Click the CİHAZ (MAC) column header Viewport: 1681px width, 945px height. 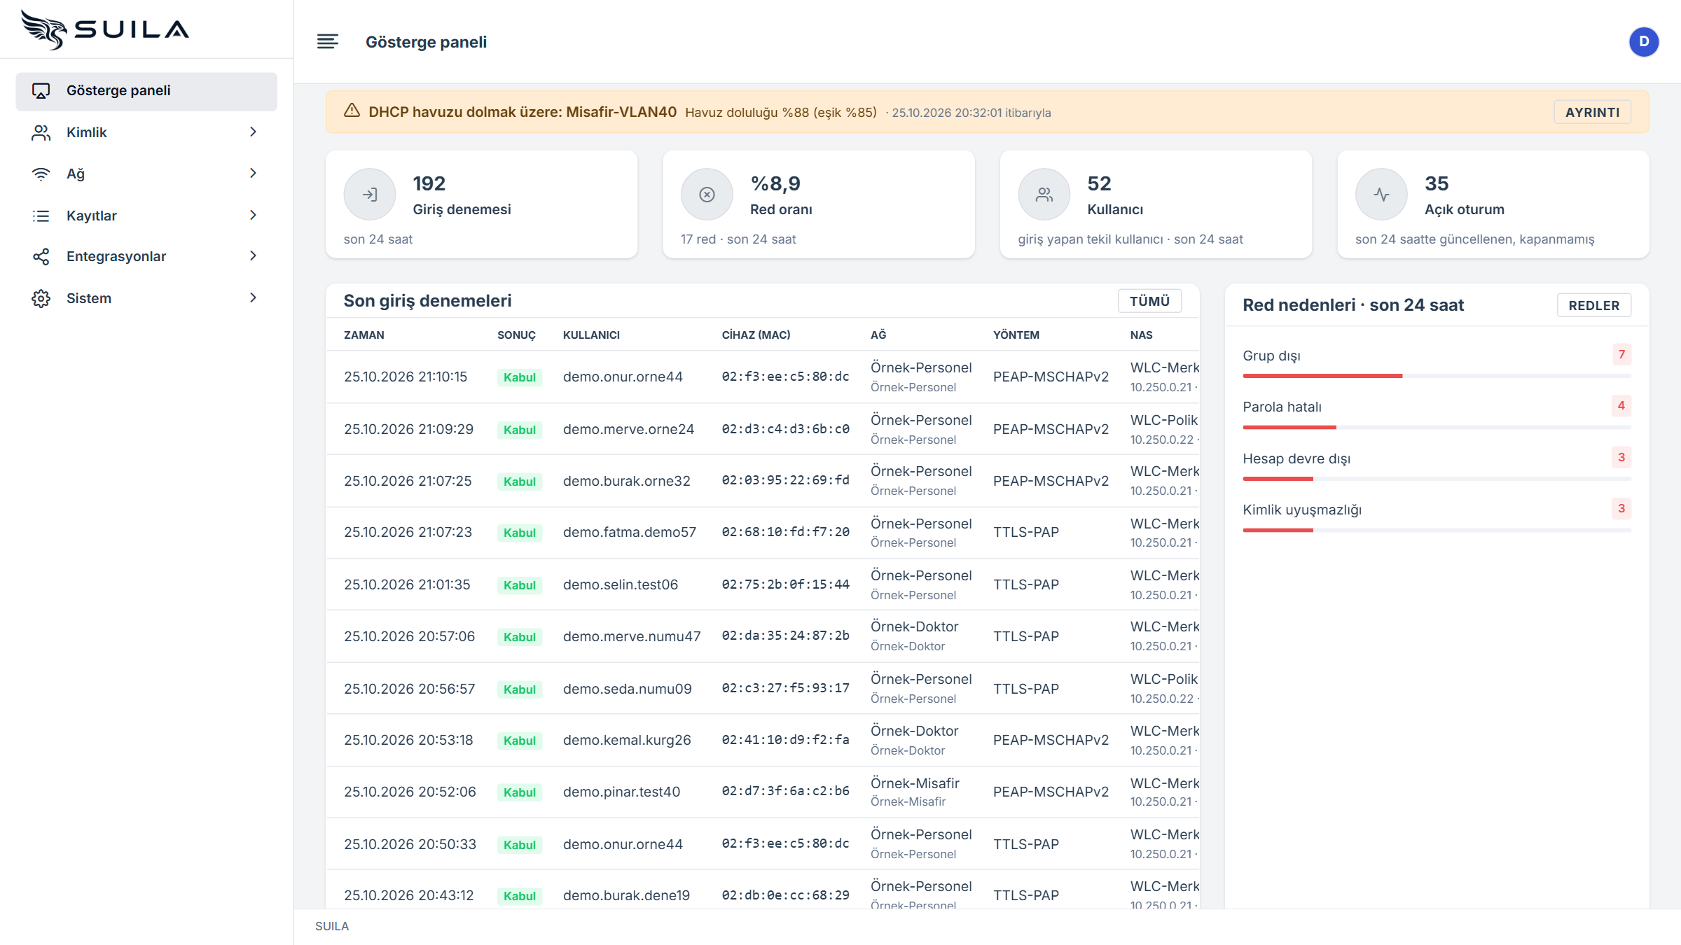(756, 335)
